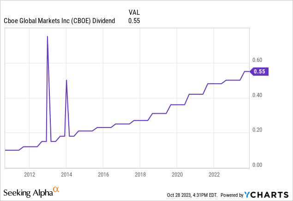Click the 0.40 y-axis label
The width and height of the screenshot is (293, 201).
click(257, 95)
